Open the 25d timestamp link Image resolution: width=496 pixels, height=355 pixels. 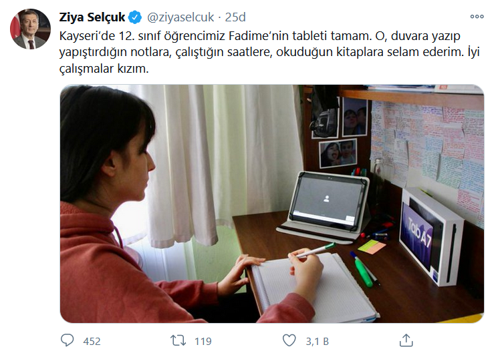pyautogui.click(x=235, y=17)
